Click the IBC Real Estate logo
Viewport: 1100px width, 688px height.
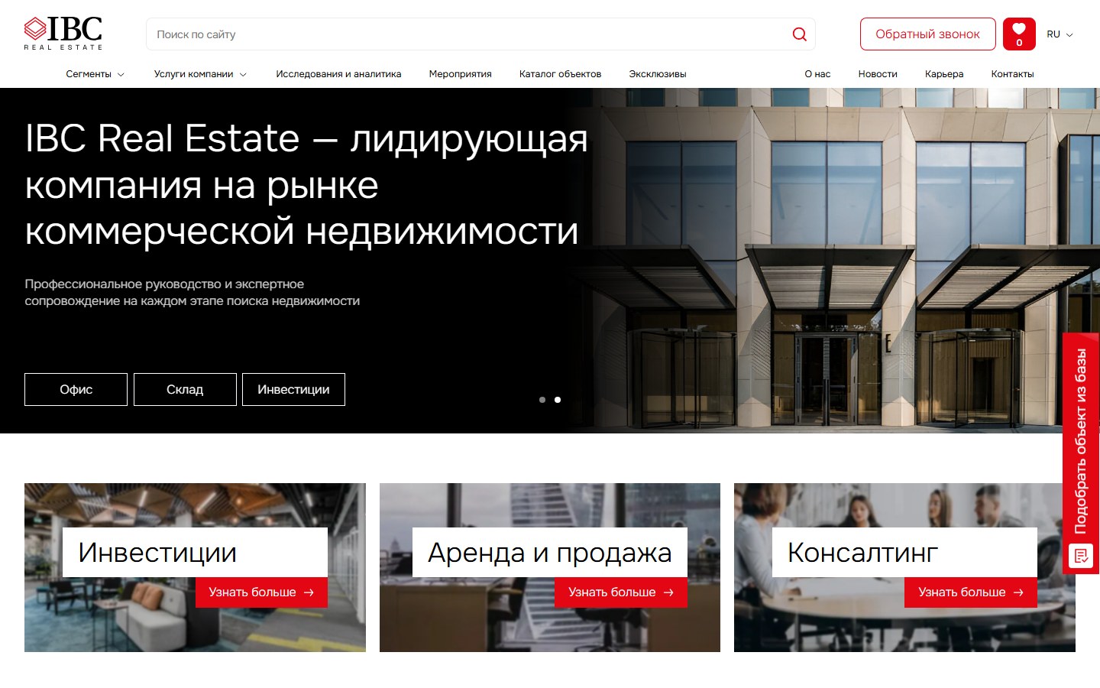pos(63,34)
